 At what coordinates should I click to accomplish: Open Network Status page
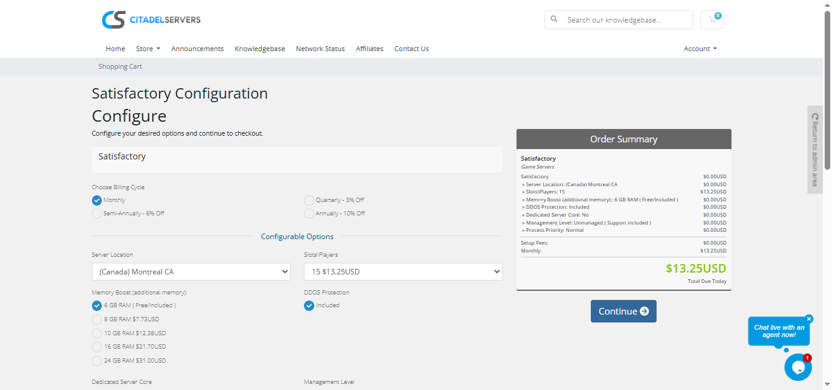320,49
